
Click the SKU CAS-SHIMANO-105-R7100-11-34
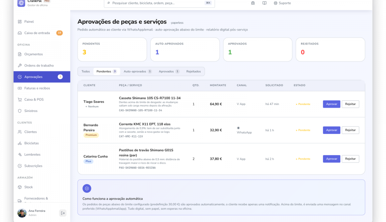point(141,110)
